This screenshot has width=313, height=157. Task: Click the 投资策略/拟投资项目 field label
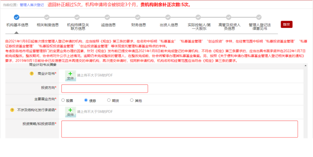tap(39, 124)
